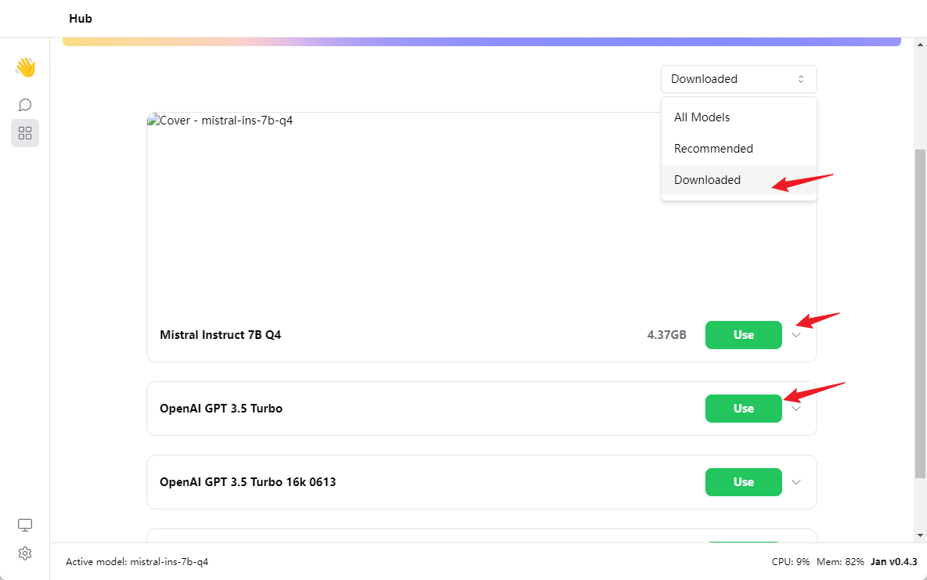This screenshot has width=927, height=580.
Task: Expand GPT 3.5 Turbo 16k 0613 details
Action: tap(796, 482)
